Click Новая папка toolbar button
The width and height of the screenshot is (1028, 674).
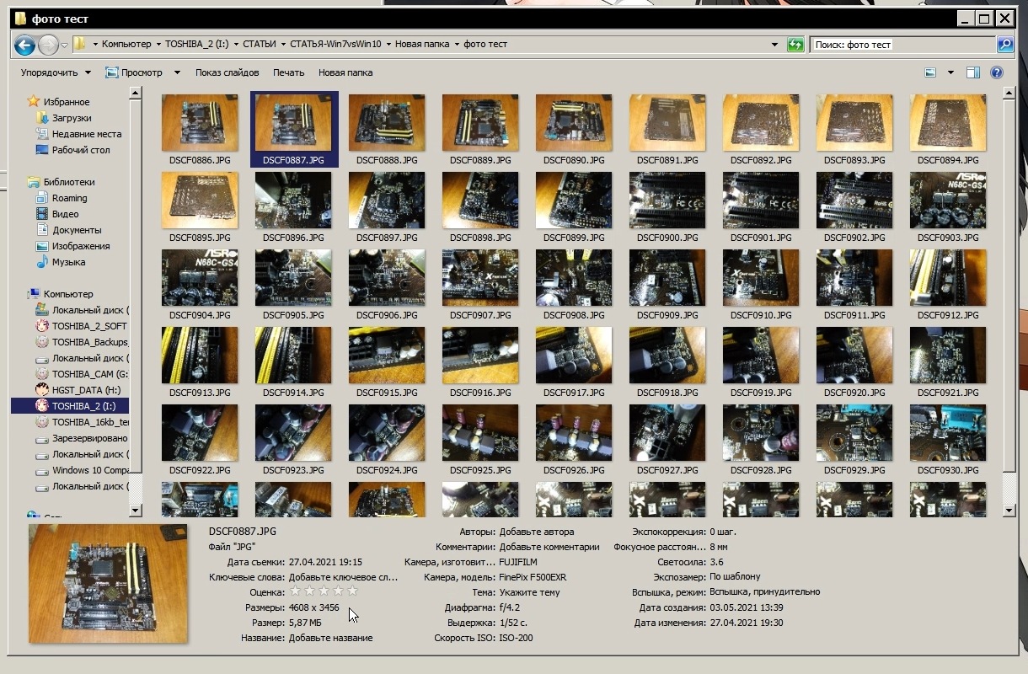coord(345,72)
